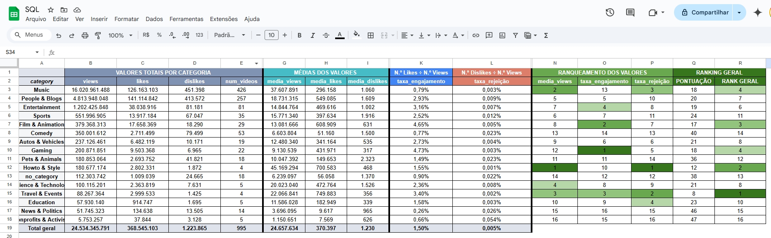Open the functions sigma menu
The image size is (771, 238).
546,35
